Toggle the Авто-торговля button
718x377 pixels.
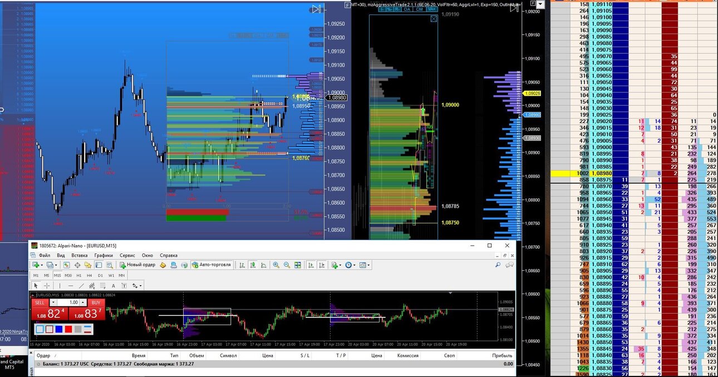[x=212, y=265]
